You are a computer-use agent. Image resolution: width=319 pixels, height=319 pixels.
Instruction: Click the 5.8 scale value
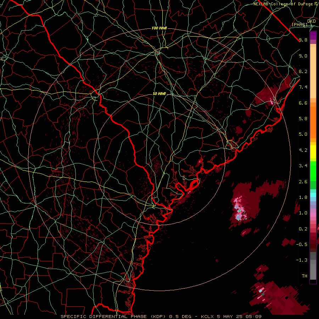(x=303, y=119)
